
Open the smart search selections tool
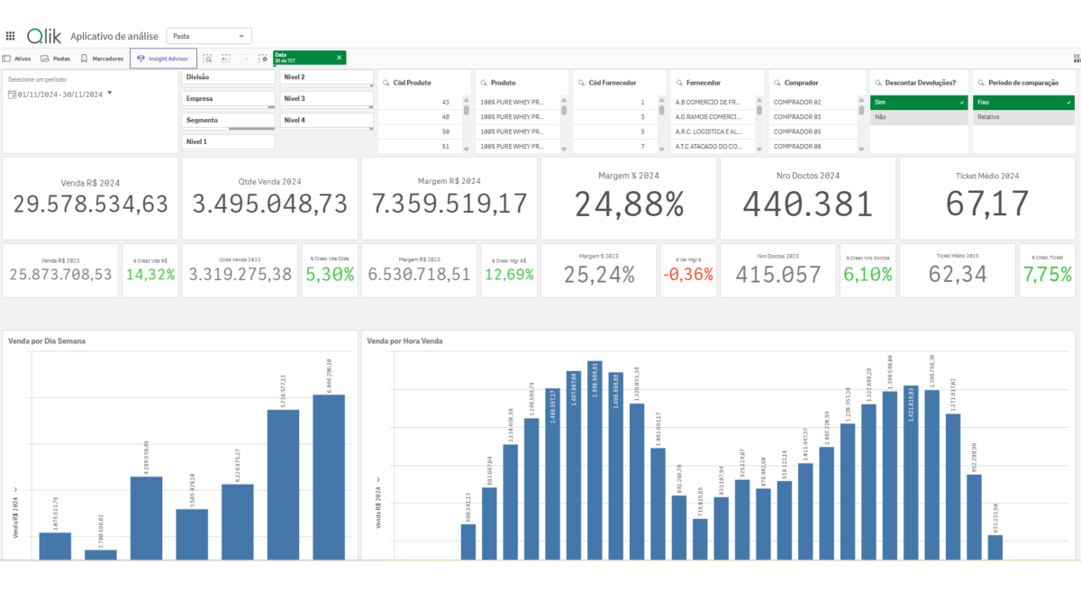(x=207, y=59)
